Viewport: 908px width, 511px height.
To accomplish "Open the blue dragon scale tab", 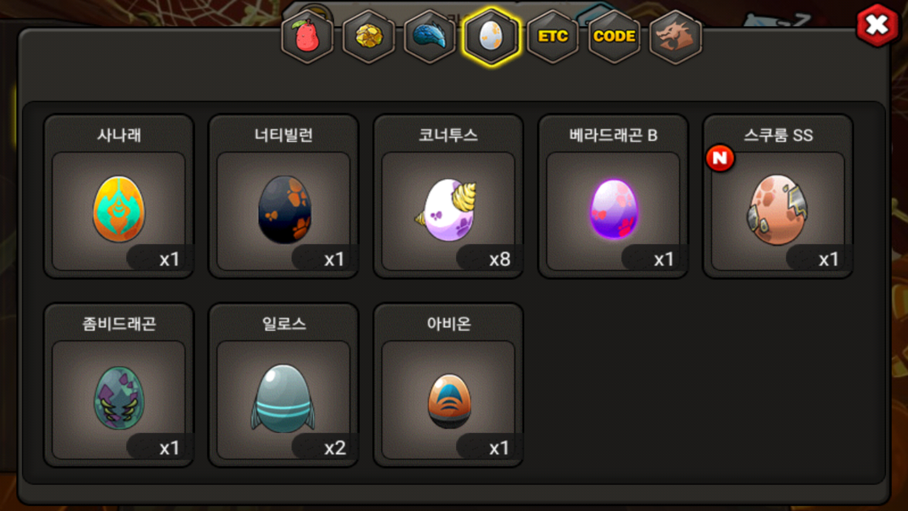I will 430,36.
